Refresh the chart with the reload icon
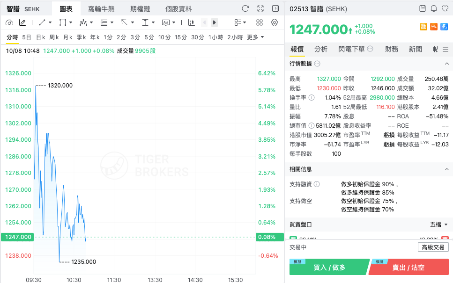 tap(245, 9)
